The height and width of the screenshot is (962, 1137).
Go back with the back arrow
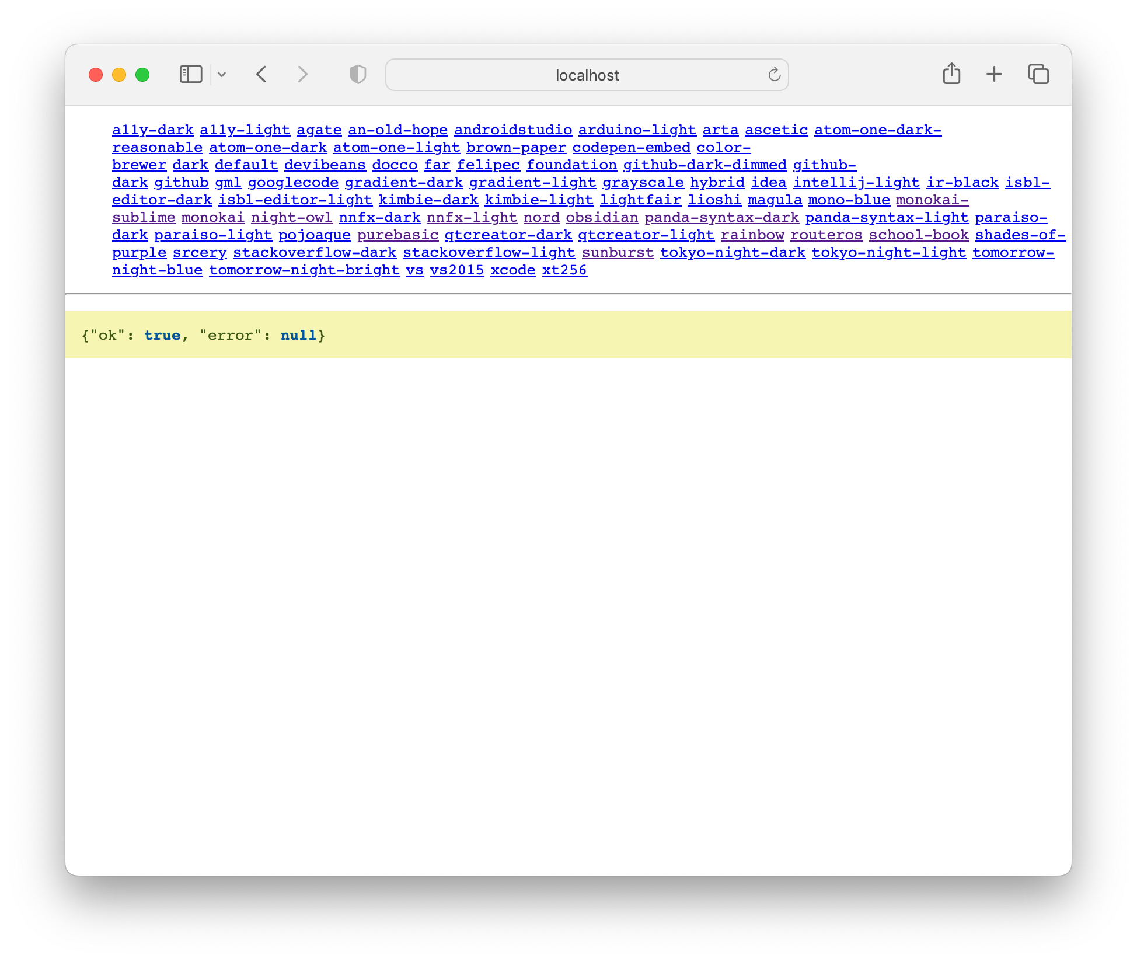click(x=261, y=75)
